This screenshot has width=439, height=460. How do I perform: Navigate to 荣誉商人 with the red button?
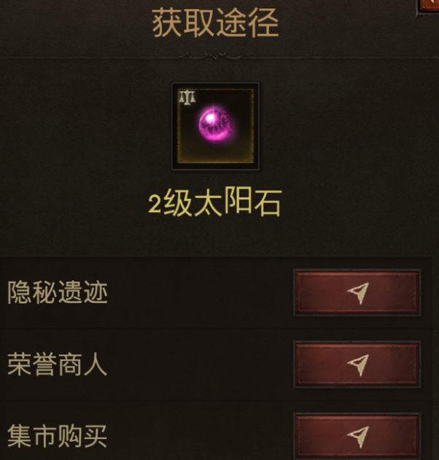point(357,365)
